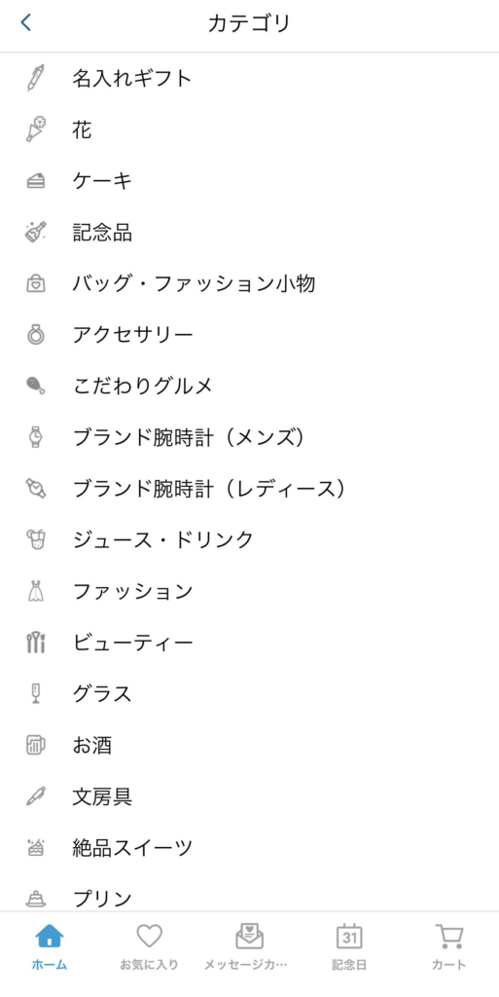Open the メッセージカード tab
Image resolution: width=499 pixels, height=997 pixels.
[249, 946]
